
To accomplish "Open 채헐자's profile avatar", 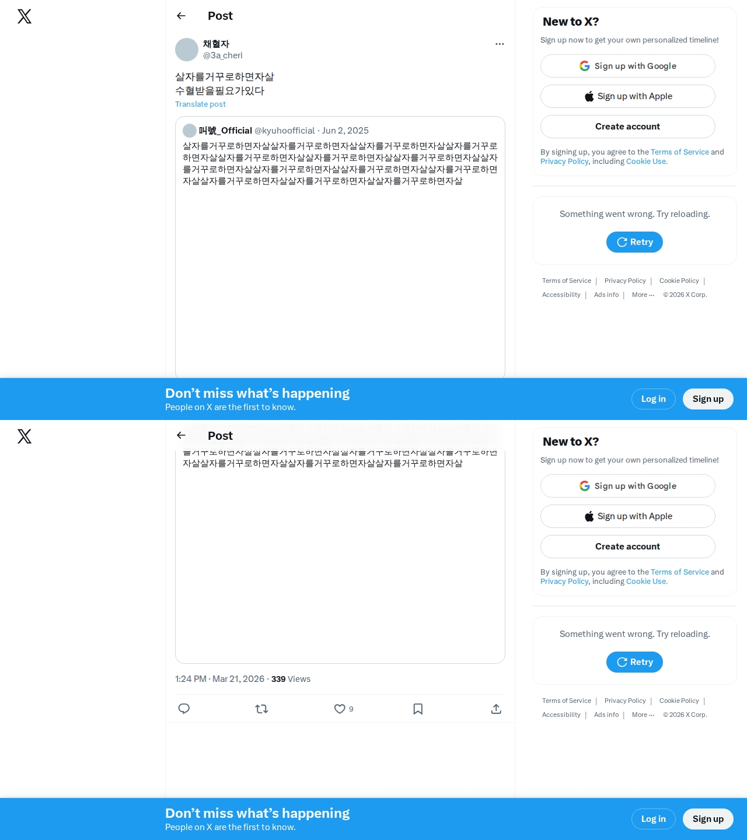I will point(187,50).
